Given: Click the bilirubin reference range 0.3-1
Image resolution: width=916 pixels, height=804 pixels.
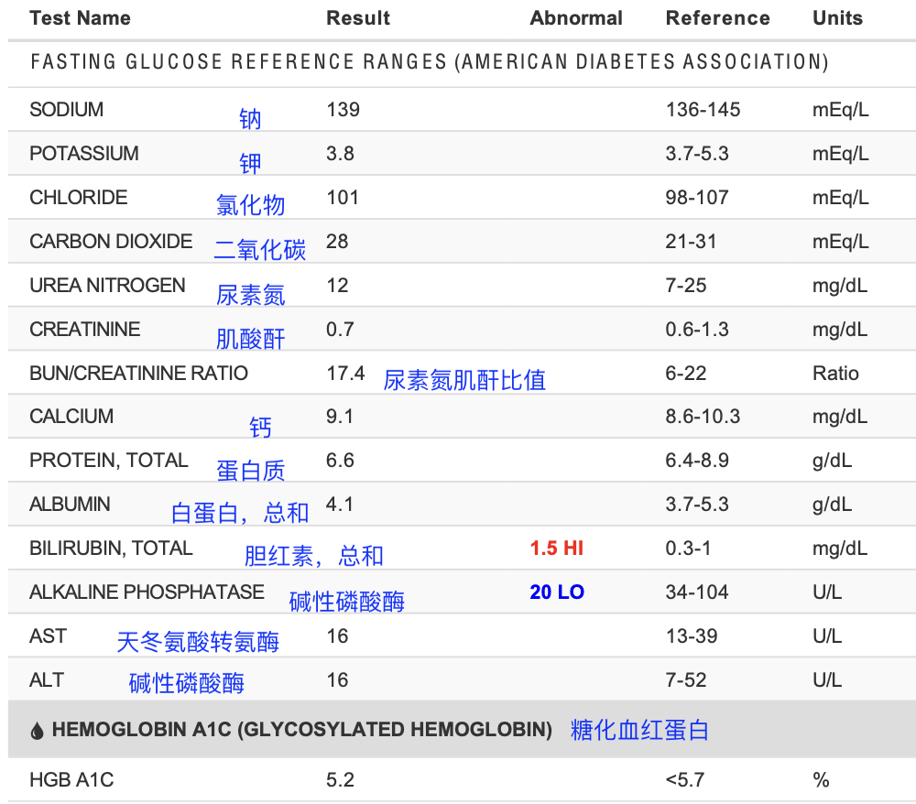Looking at the screenshot, I should tap(688, 549).
